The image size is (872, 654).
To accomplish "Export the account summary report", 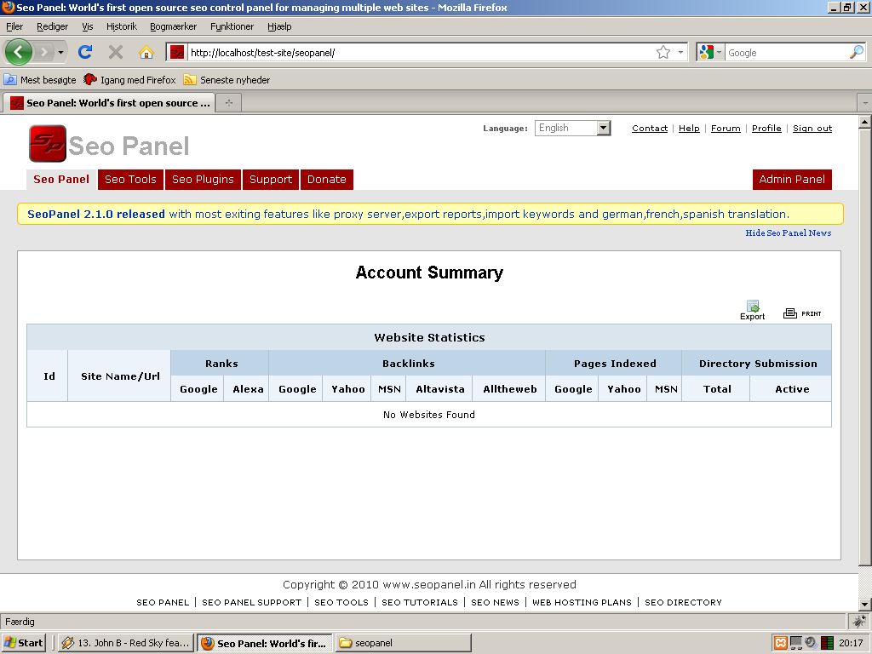I will click(x=753, y=310).
